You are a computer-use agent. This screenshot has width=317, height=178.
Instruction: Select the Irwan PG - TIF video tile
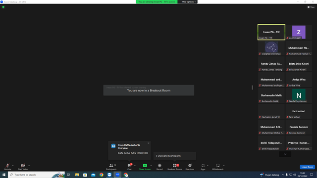pos(271,32)
